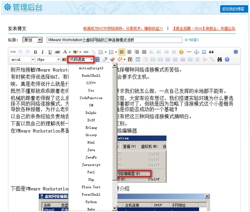Open the arial font family dropdown

click(22, 59)
